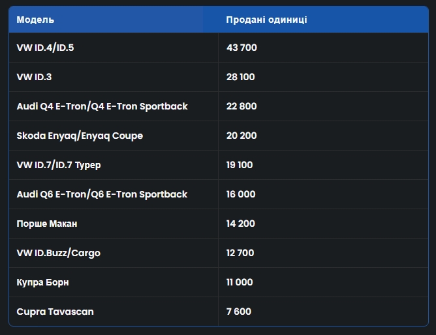Click the "Модель" column header
Image resolution: width=436 pixels, height=335 pixels.
(36, 20)
